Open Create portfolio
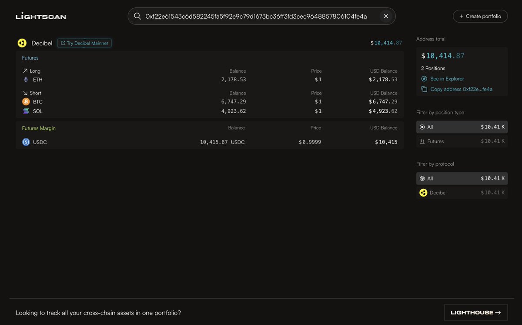This screenshot has height=325, width=522. [x=480, y=16]
